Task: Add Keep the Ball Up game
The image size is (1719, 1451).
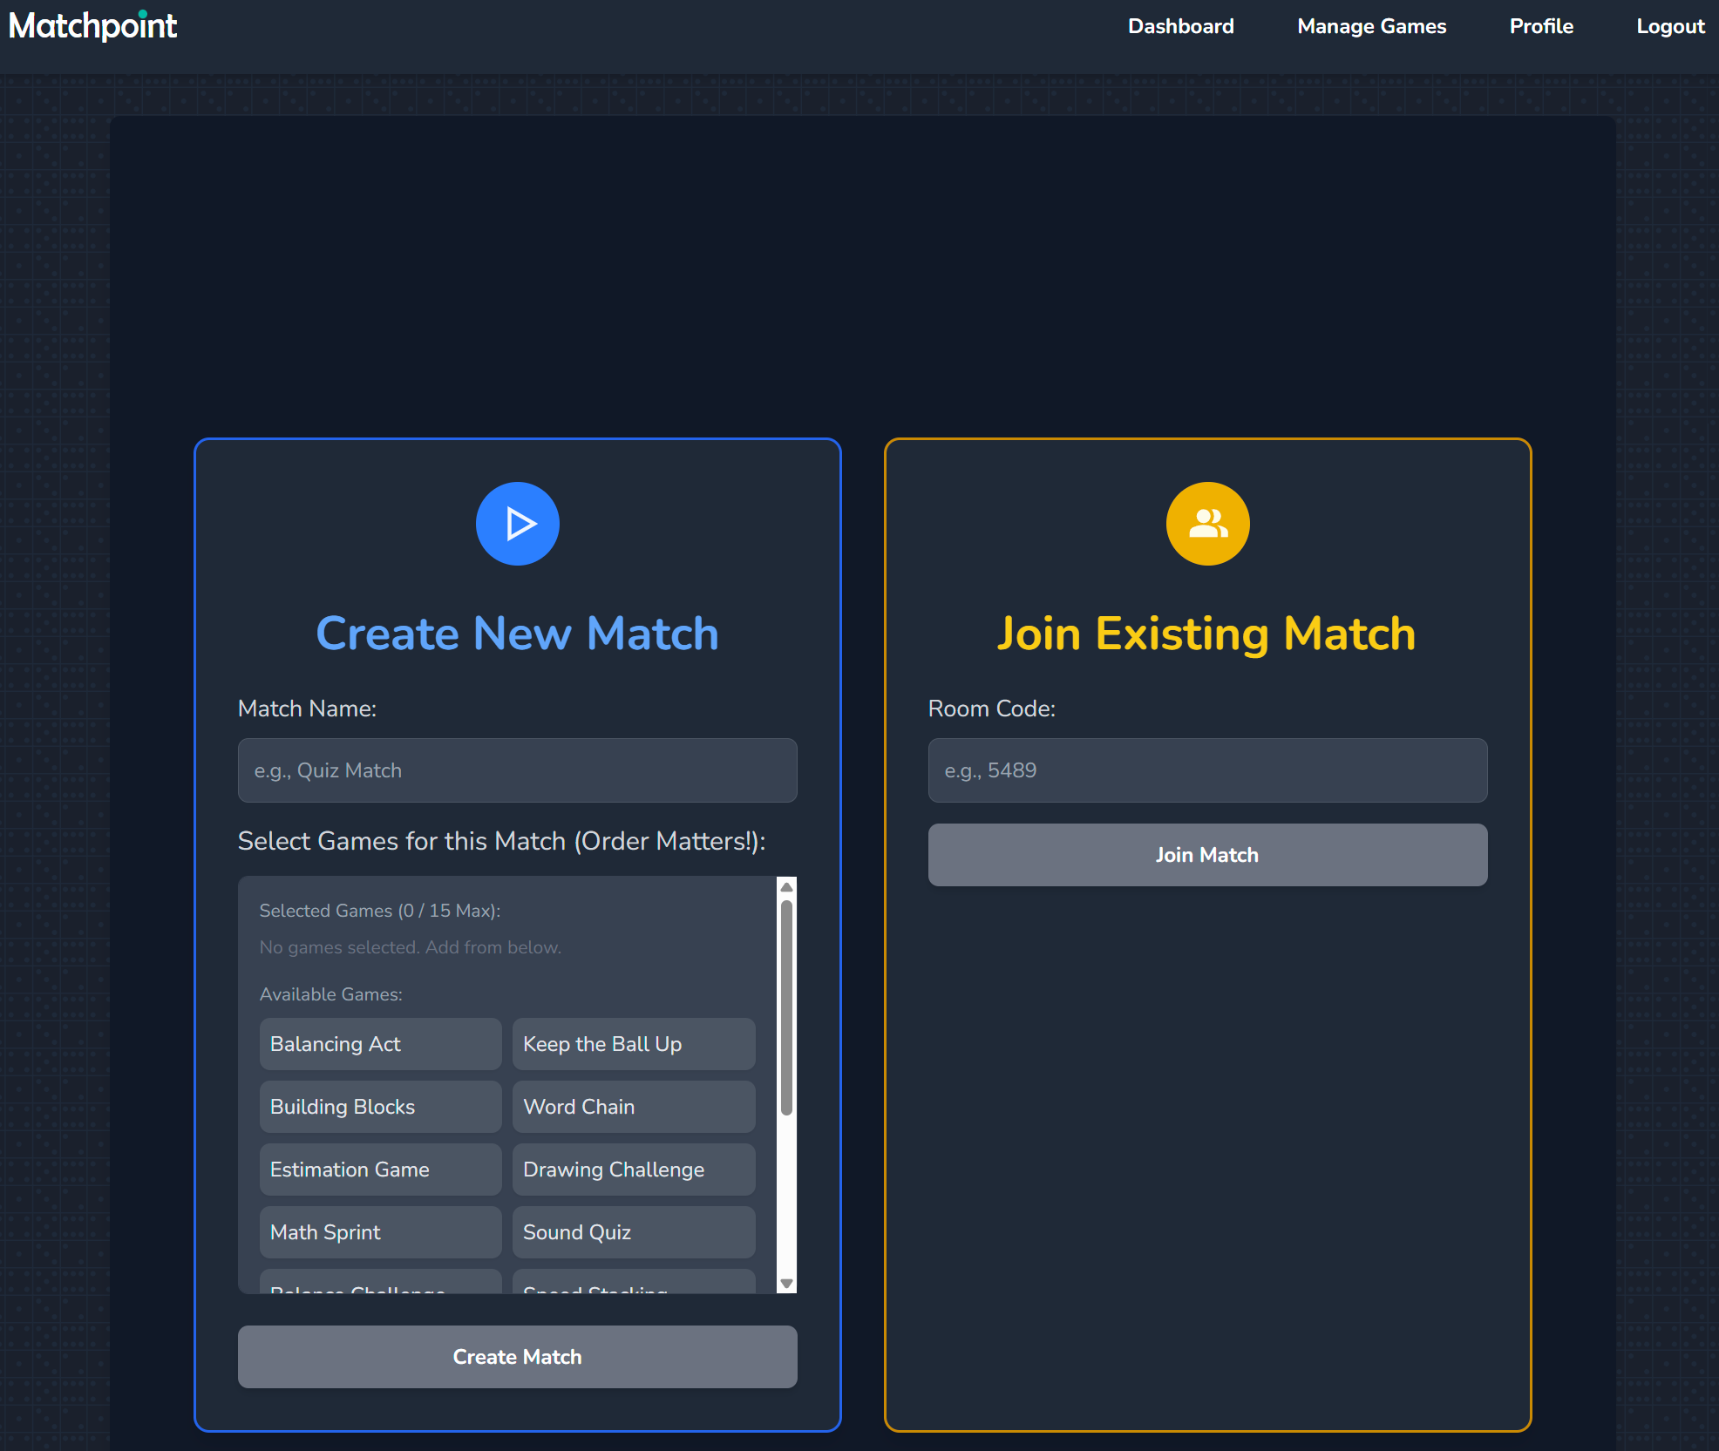Action: (x=633, y=1044)
